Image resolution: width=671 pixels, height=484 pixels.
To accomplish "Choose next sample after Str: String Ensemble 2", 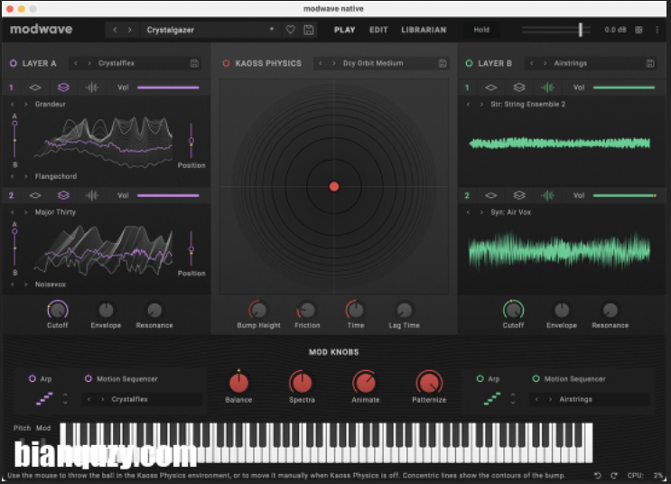I will point(481,105).
